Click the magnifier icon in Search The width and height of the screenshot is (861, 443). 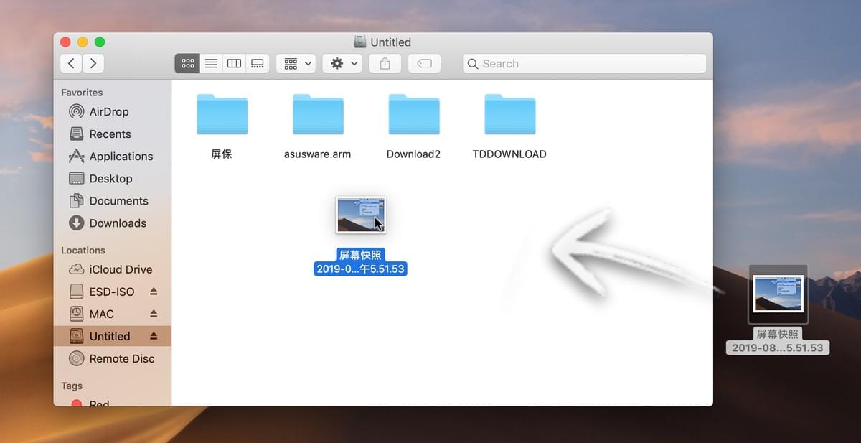[473, 64]
